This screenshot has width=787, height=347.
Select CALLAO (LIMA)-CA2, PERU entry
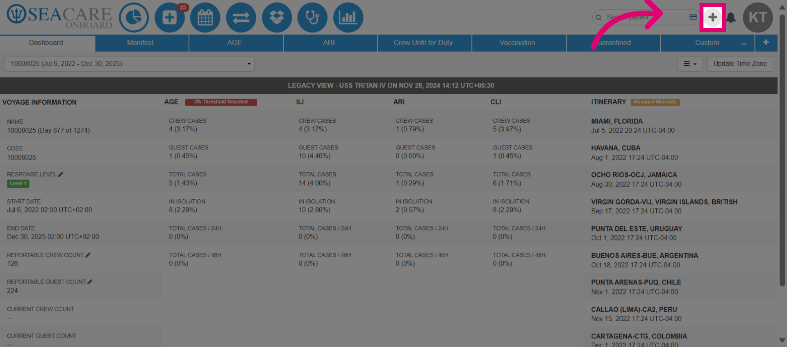tap(680, 313)
